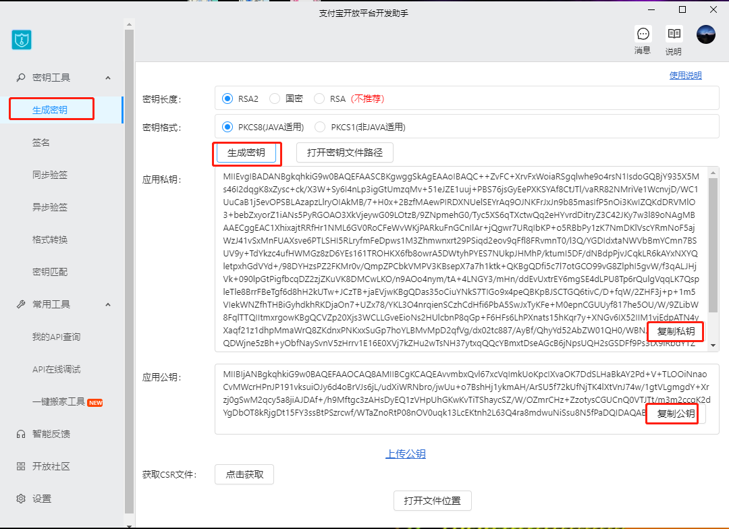The width and height of the screenshot is (729, 529).
Task: Maximize the application window
Action: (682, 9)
